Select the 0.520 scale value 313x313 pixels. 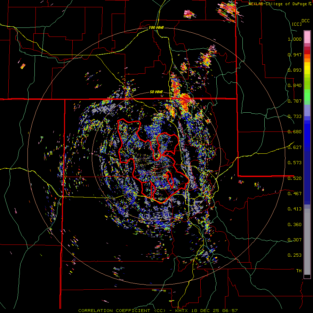coord(295,178)
